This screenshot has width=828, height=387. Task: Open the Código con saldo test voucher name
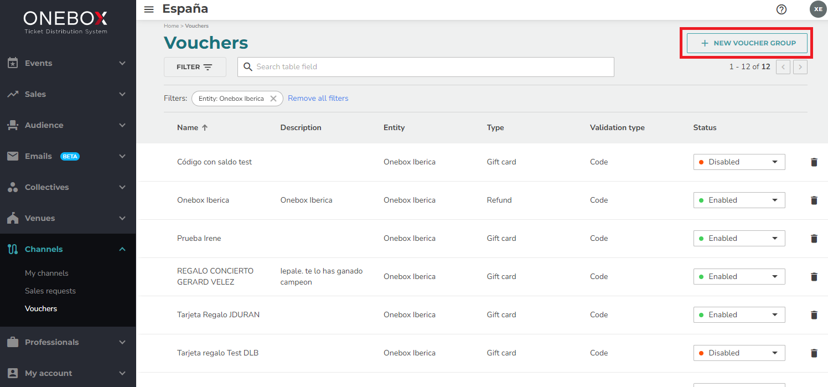pyautogui.click(x=214, y=162)
